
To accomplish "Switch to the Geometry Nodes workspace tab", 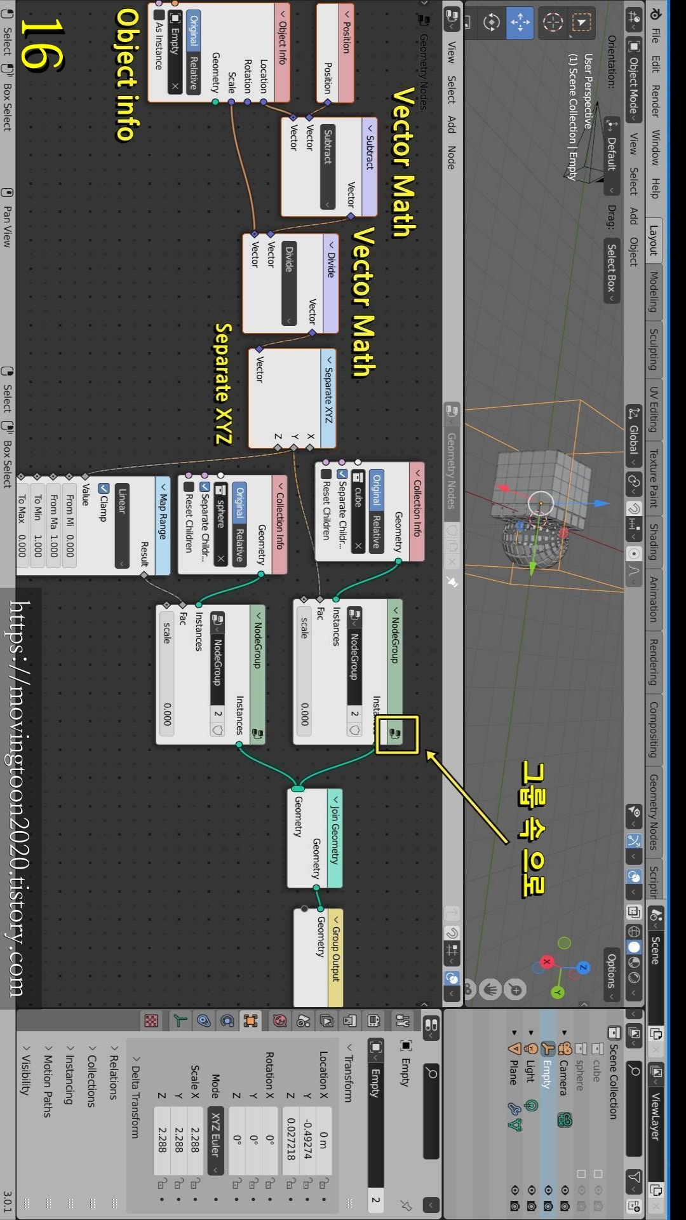I will 654,812.
